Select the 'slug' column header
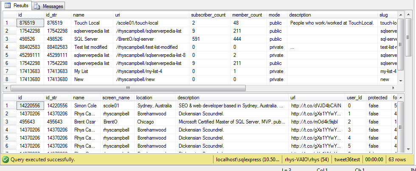 click(387, 15)
